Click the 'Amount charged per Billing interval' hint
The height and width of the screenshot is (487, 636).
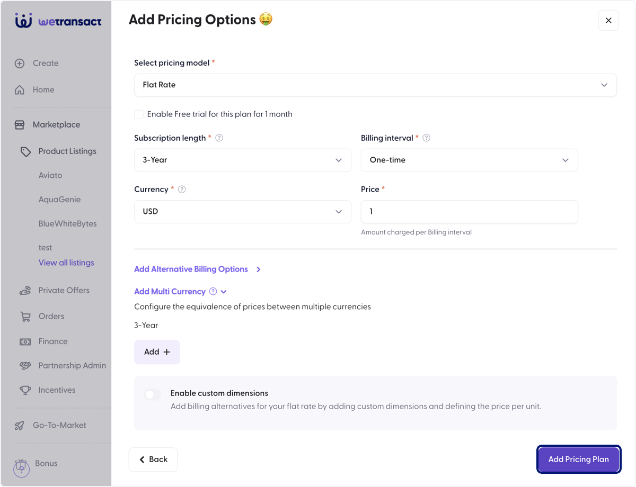(x=416, y=232)
